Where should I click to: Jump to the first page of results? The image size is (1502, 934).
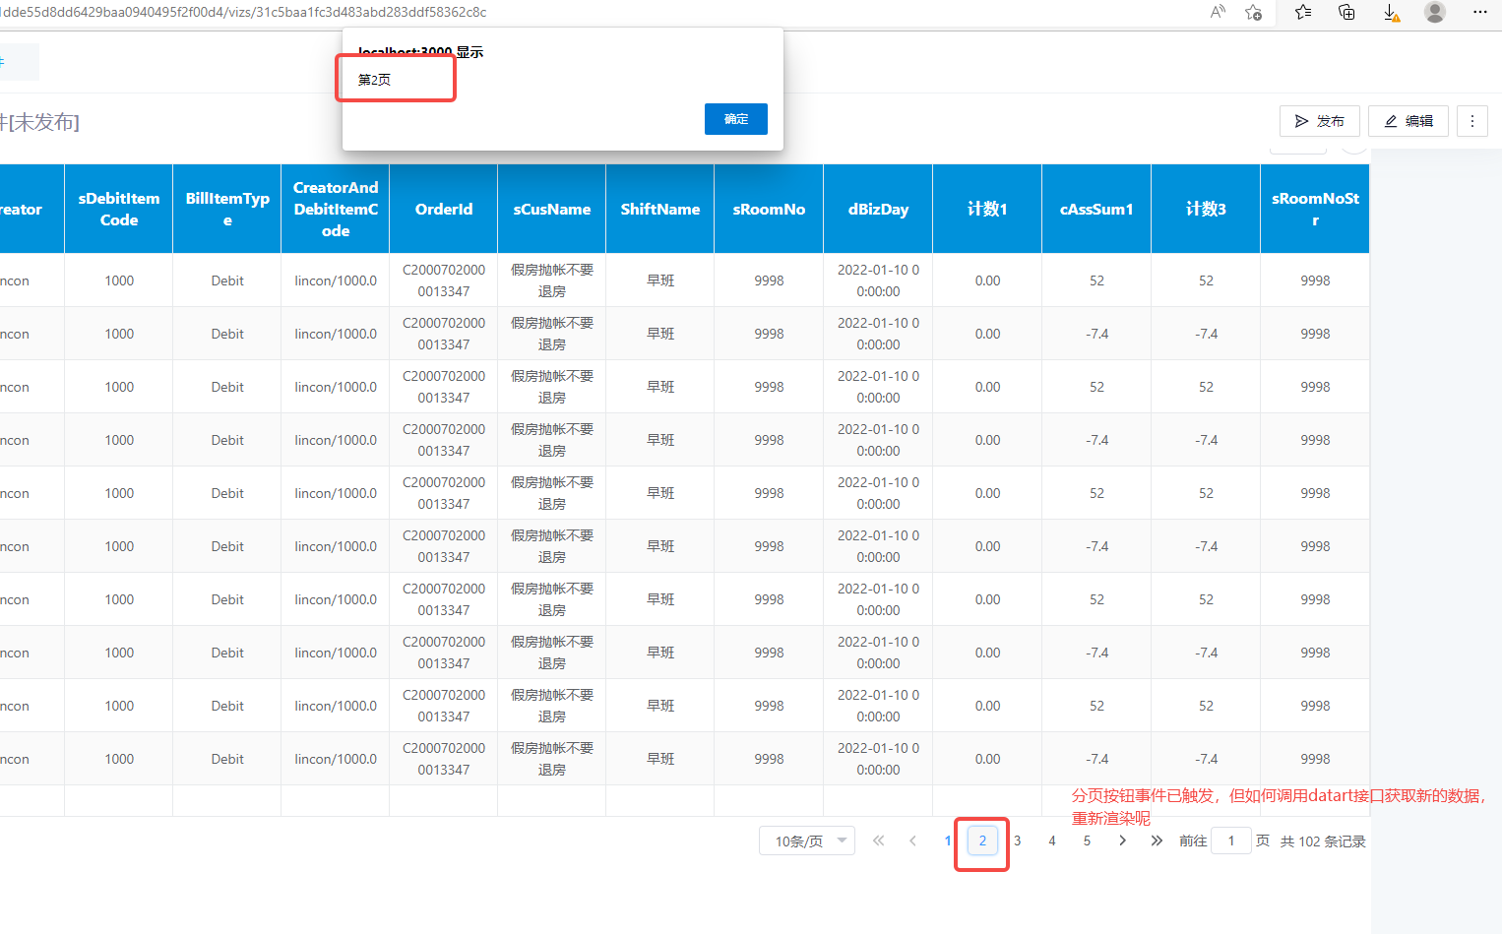pyautogui.click(x=879, y=841)
